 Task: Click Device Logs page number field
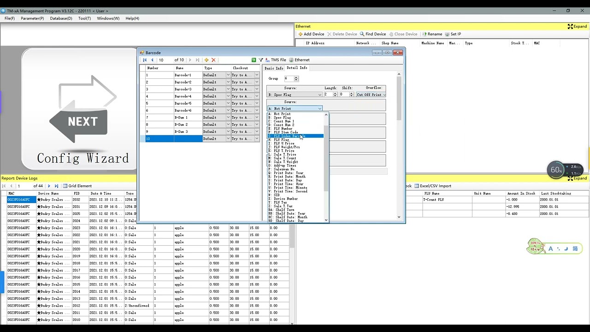coord(24,186)
